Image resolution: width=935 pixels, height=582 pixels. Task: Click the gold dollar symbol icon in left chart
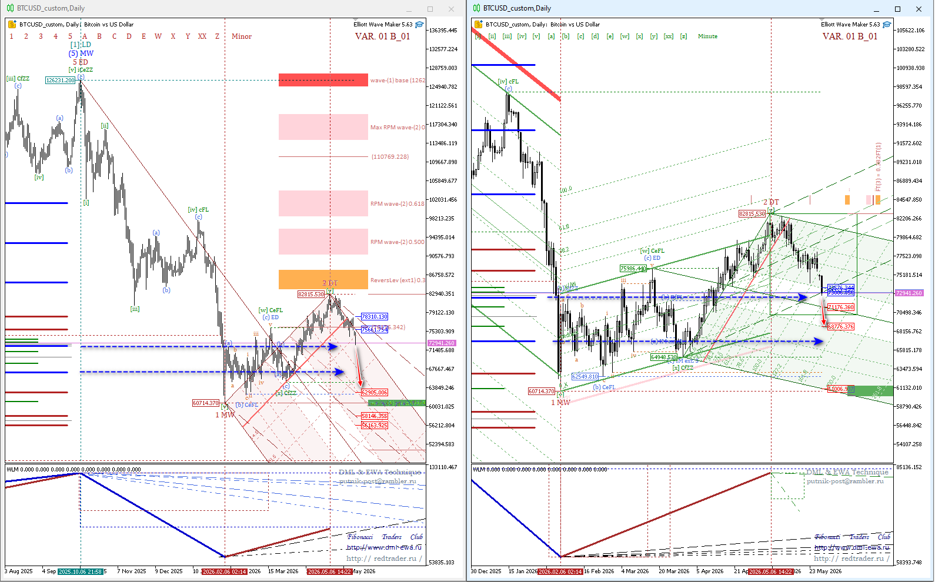pyautogui.click(x=12, y=25)
